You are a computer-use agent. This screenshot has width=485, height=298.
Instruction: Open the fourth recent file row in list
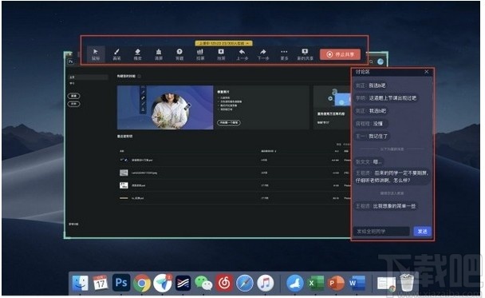(235, 198)
